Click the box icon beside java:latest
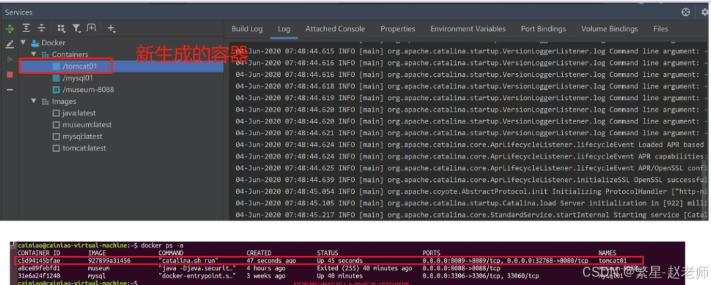Viewport: 711px width, 285px height. pos(56,113)
